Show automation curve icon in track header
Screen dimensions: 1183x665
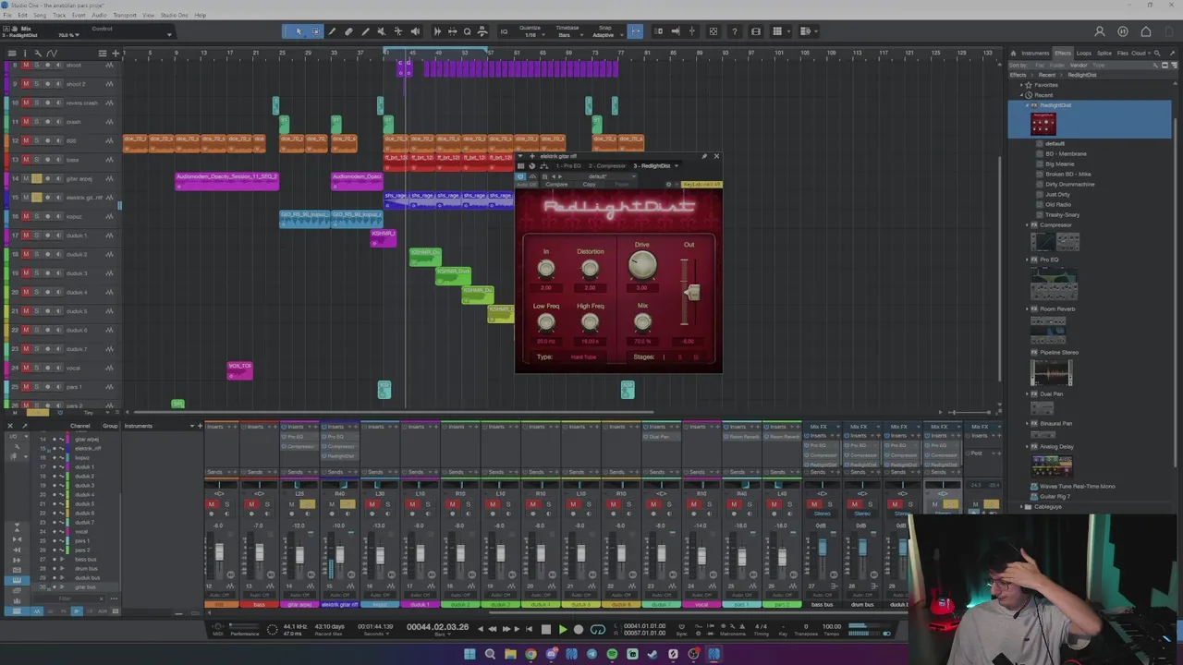(51, 53)
